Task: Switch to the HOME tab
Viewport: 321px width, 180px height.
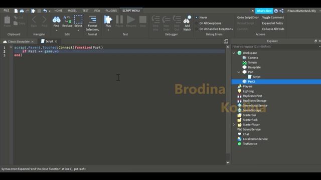Action: pos(58,10)
